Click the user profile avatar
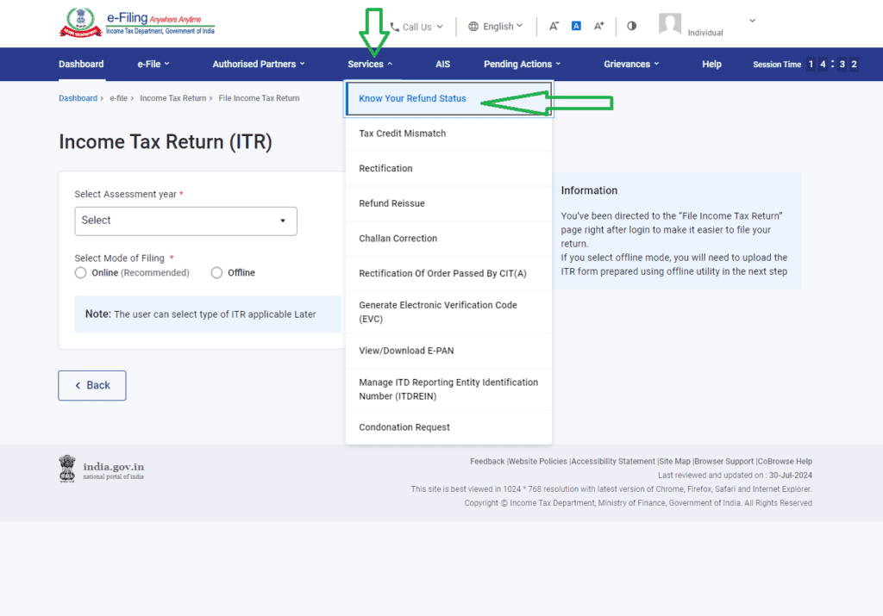The image size is (883, 616). tap(670, 24)
